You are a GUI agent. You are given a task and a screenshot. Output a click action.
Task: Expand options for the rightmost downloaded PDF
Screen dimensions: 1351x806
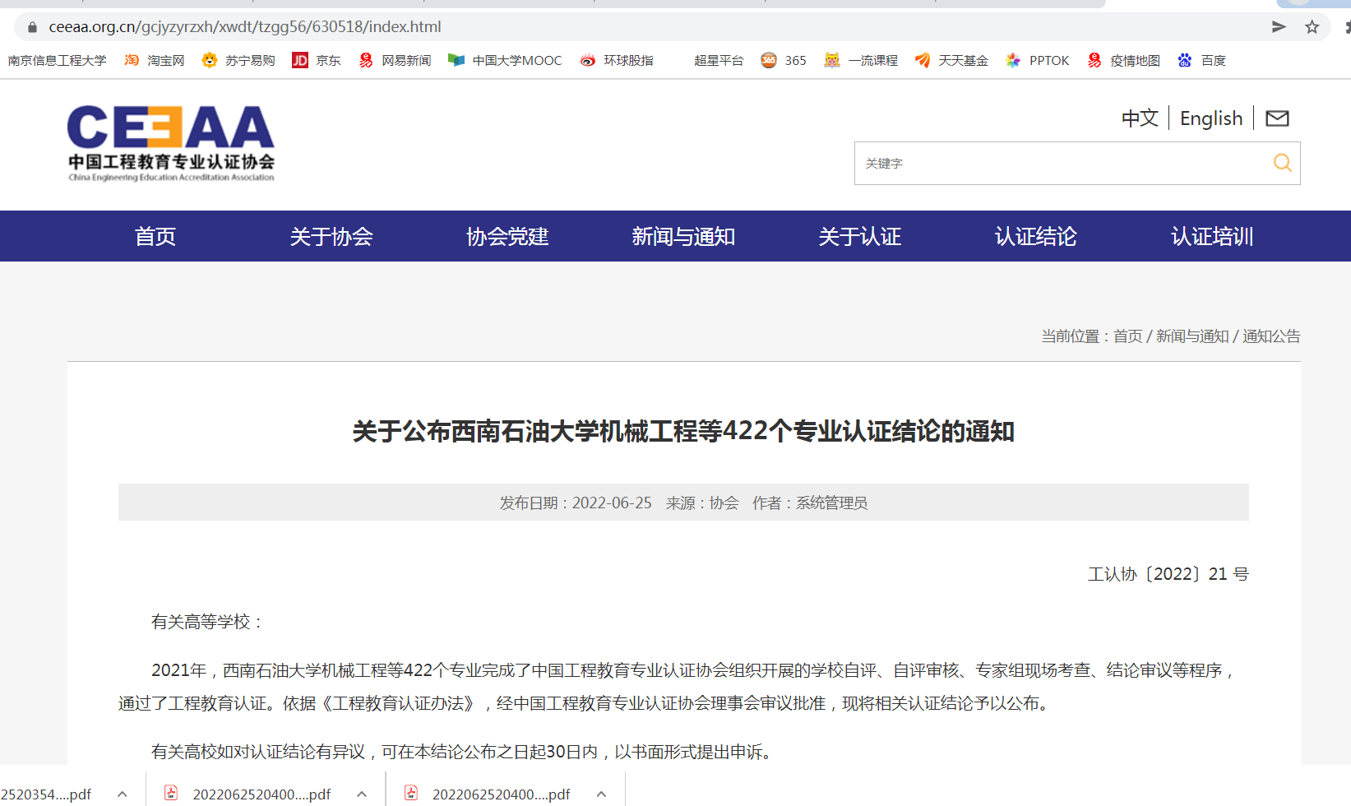[601, 794]
